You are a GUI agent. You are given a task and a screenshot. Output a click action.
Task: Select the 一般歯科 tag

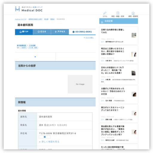pos(23,48)
